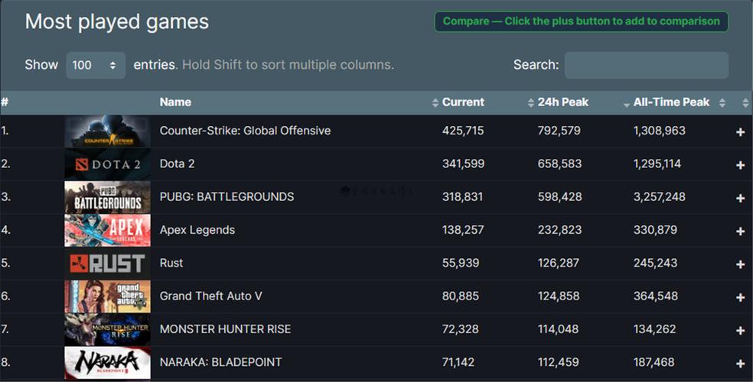Click plus icon on Apex Legends row
Screen dimensions: 753x382
point(740,231)
